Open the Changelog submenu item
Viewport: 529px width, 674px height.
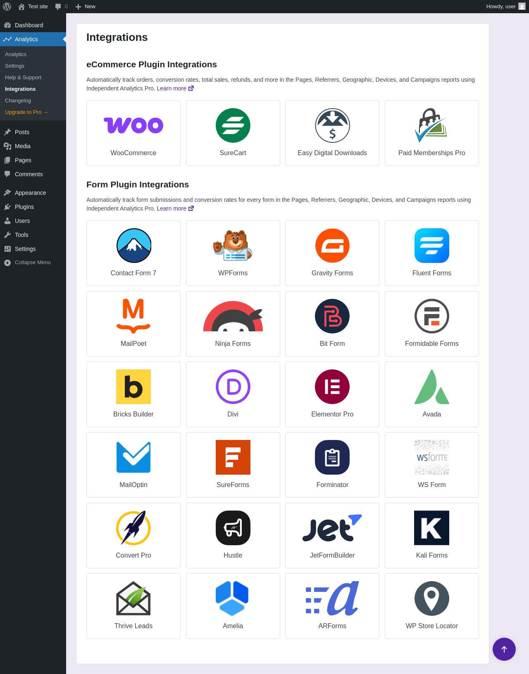(x=18, y=101)
